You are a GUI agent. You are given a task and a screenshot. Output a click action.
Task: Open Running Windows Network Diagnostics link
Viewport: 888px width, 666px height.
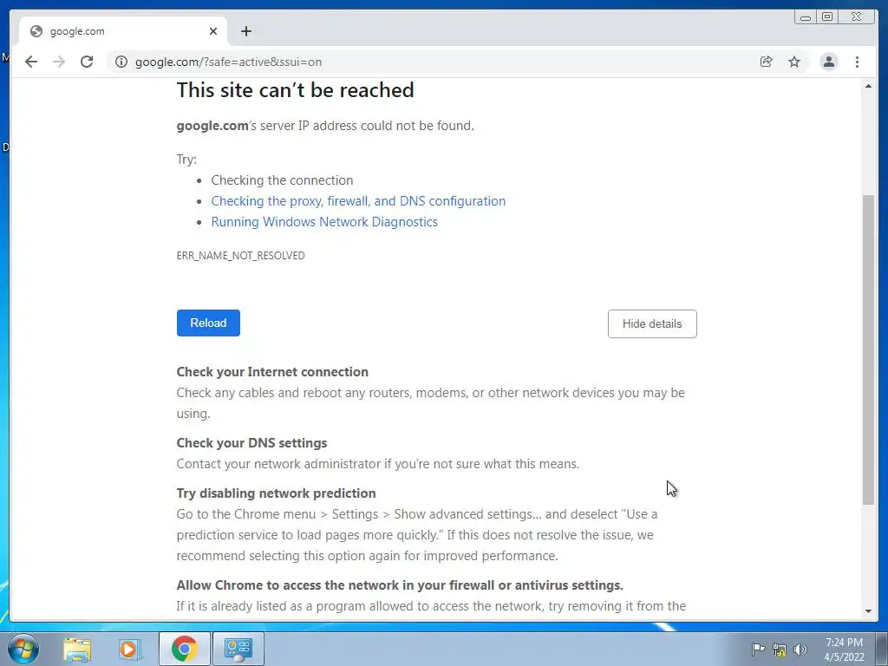(x=324, y=222)
